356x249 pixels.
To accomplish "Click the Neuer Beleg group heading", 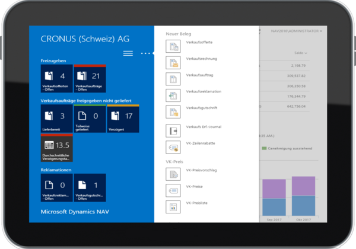I will [179, 34].
